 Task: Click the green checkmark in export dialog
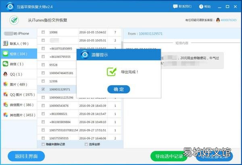(112, 72)
